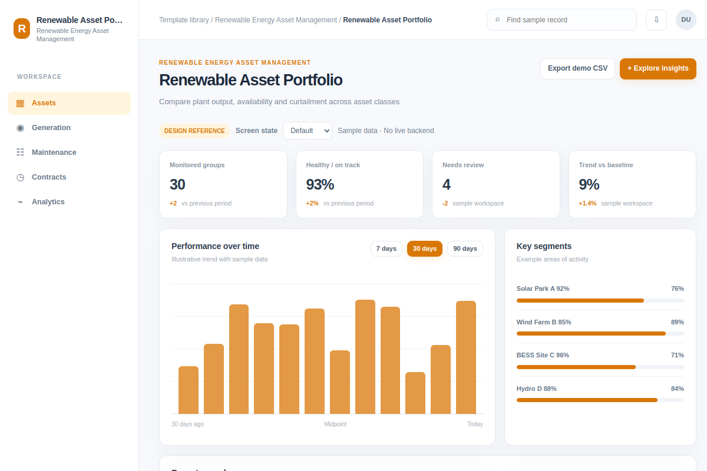The width and height of the screenshot is (707, 471).
Task: Open the Screen state dropdown
Action: click(308, 131)
